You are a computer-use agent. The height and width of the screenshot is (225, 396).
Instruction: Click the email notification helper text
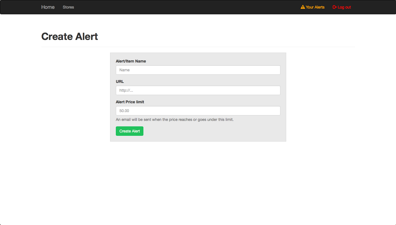(174, 120)
